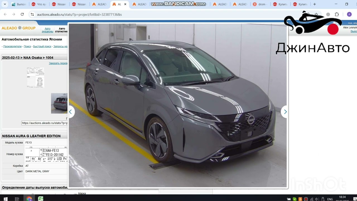Switch to the 'Что лу' browser tab

coord(39,4)
